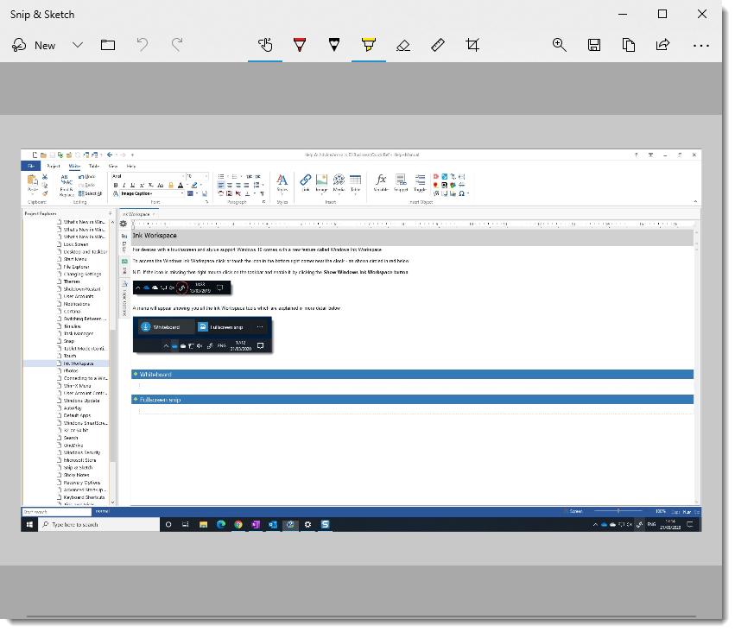This screenshot has height=632, width=735.
Task: Open the Ruler and protractor tool
Action: [438, 45]
